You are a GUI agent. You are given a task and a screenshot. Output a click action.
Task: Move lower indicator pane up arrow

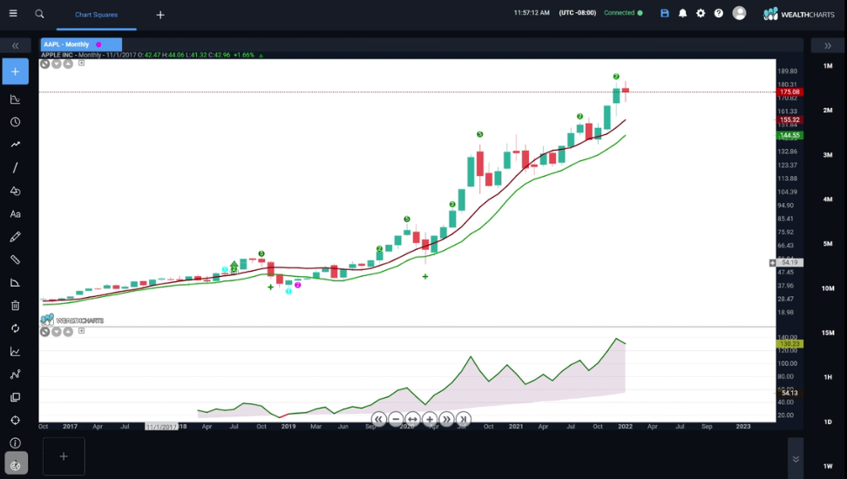68,332
